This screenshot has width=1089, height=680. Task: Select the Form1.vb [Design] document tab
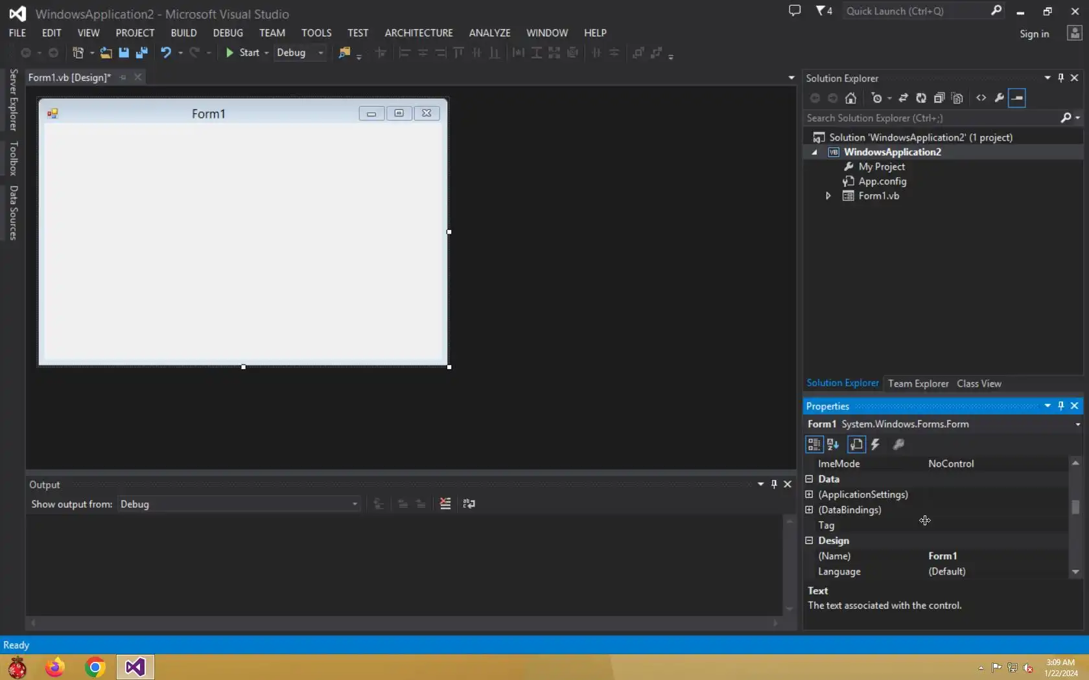(69, 77)
